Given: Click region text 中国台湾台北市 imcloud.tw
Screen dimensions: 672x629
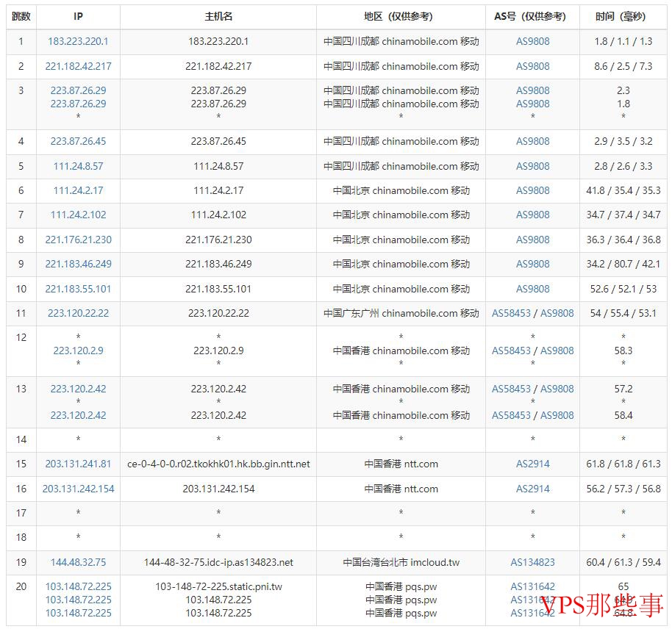Looking at the screenshot, I should (401, 563).
